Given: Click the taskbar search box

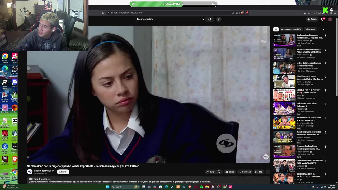Looking at the screenshot, I should point(125,187).
